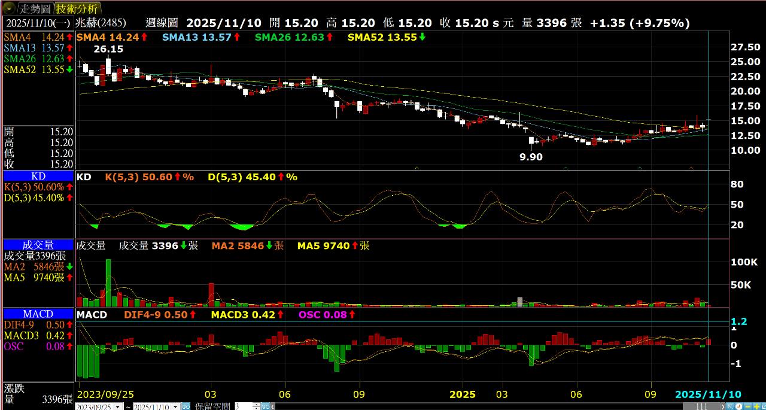Switch to the 走勢圖 tab
Viewport: 766px width, 410px height.
coord(35,8)
